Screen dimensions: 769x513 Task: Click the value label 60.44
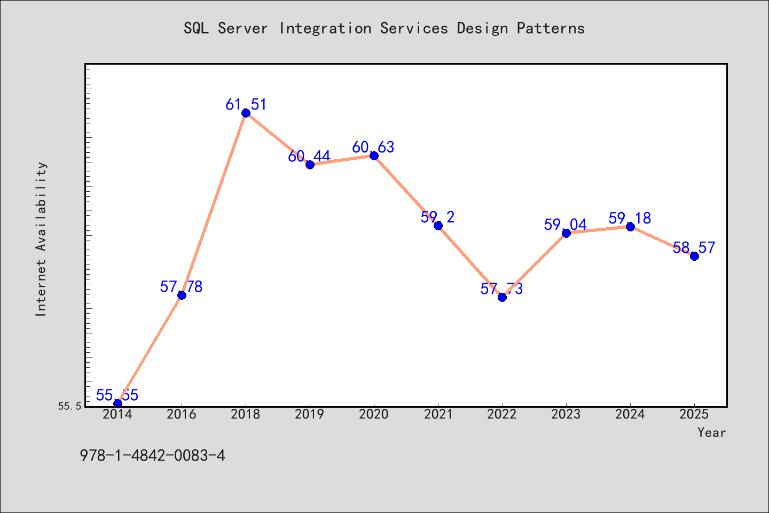(309, 157)
